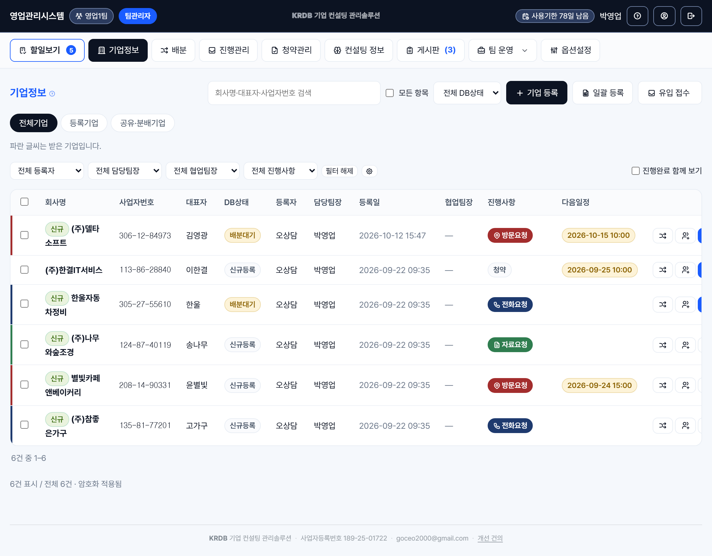Click the info icon beside 기업정보 title
Image resolution: width=712 pixels, height=556 pixels.
click(52, 94)
